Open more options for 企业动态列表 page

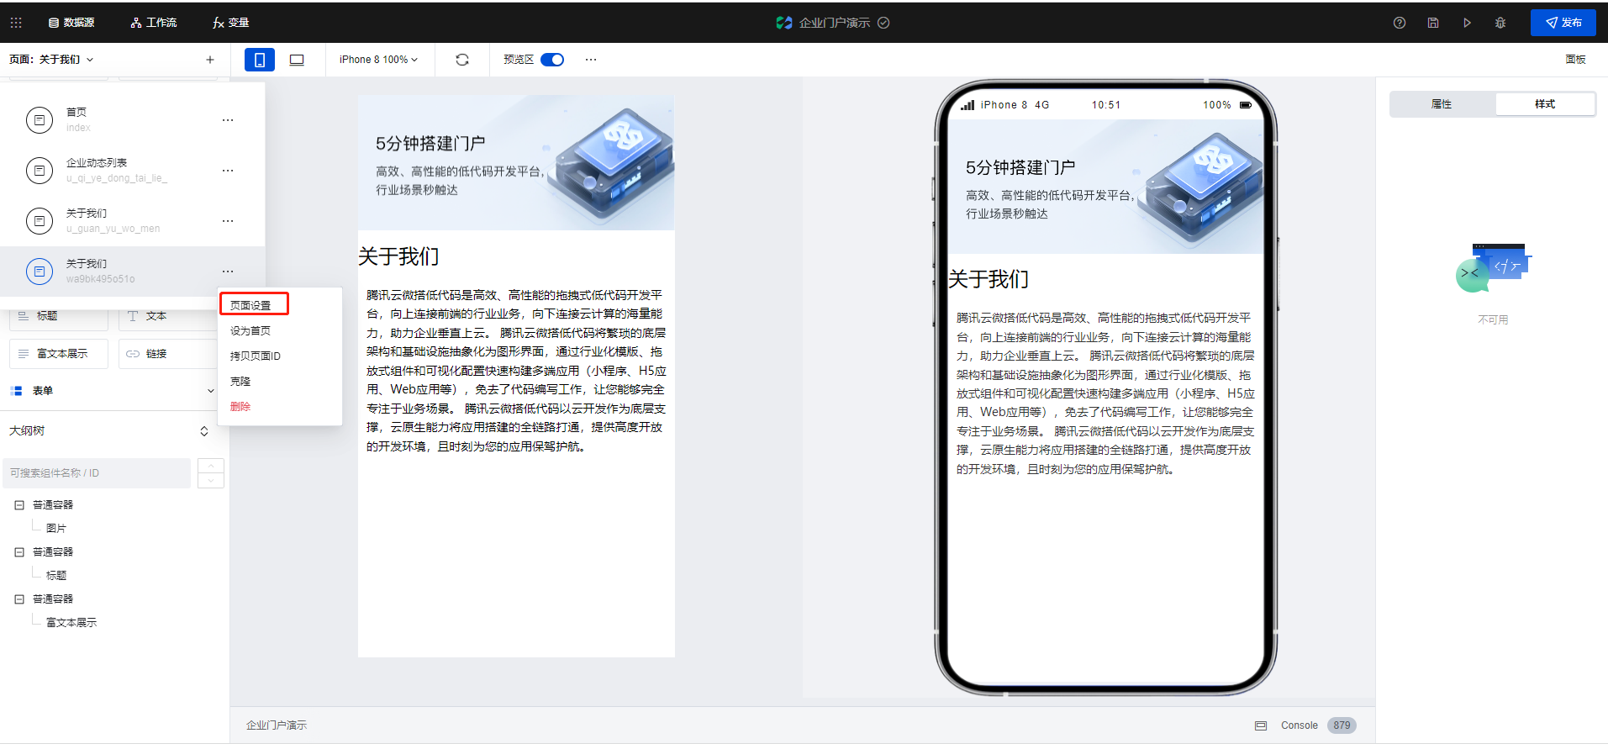point(228,171)
